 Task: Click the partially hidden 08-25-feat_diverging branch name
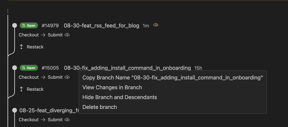[49, 110]
